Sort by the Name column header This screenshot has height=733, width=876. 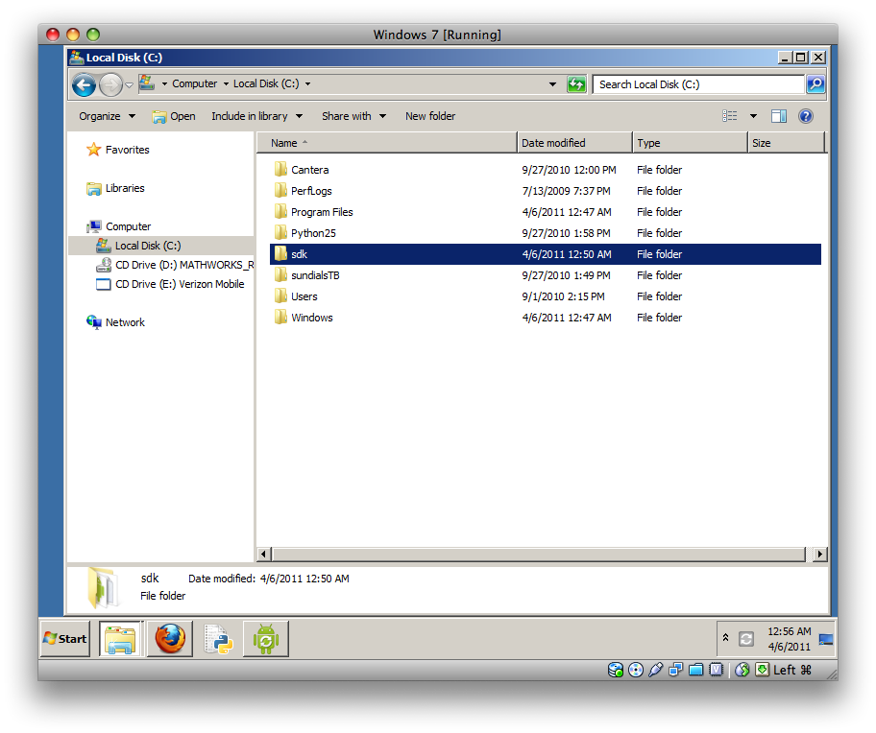[386, 143]
